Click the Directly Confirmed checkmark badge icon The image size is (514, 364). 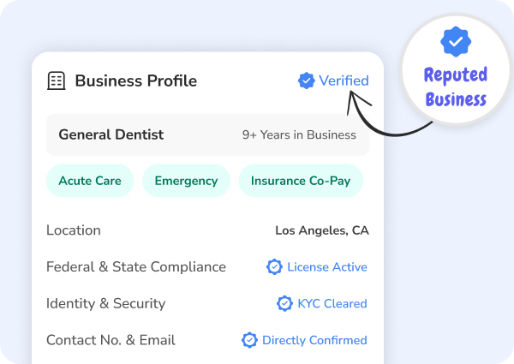[x=249, y=340]
